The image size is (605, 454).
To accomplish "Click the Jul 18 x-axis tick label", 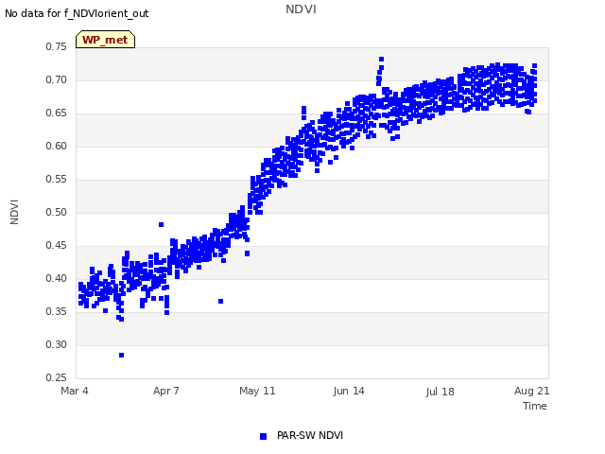I will tap(441, 392).
